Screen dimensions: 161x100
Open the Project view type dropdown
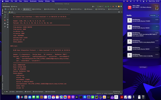click(7, 9)
